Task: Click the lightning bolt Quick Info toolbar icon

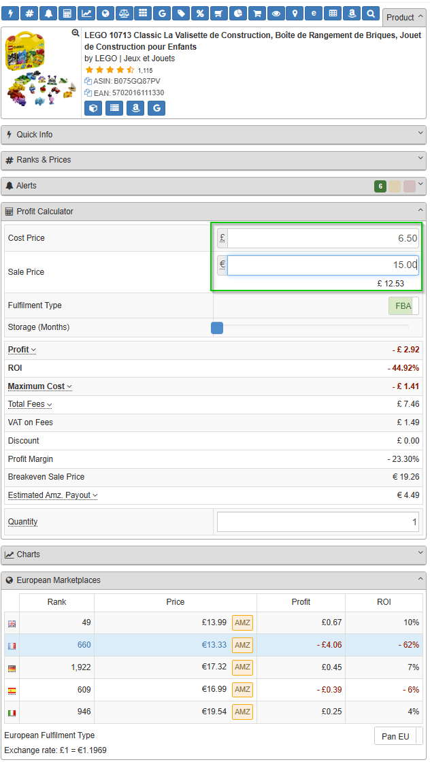Action: point(10,13)
